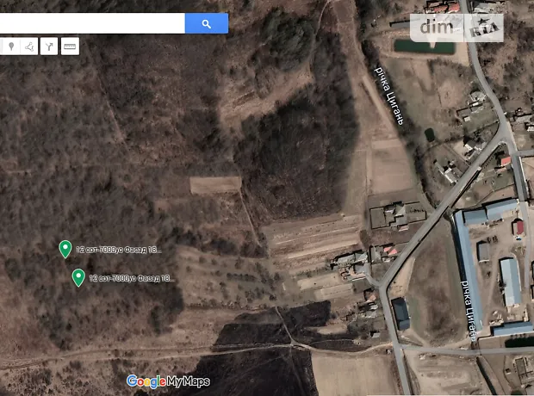The width and height of the screenshot is (534, 396).
Task: Click the upper "річка Цигань" river label
Action: [x=389, y=96]
